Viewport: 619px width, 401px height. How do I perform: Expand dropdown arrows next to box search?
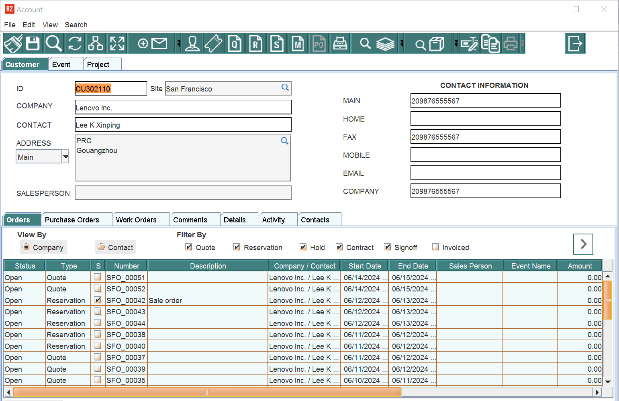[x=456, y=43]
